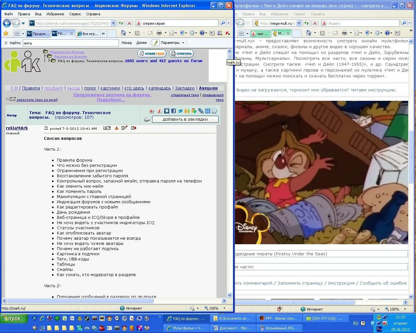This screenshot has height=333, width=416.
Task: Click the search magnifier in forum window
Action: (223, 23)
